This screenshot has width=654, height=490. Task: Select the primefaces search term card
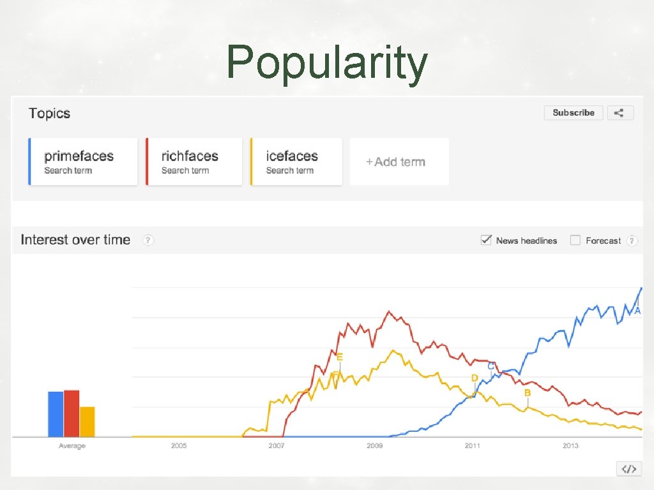[83, 162]
